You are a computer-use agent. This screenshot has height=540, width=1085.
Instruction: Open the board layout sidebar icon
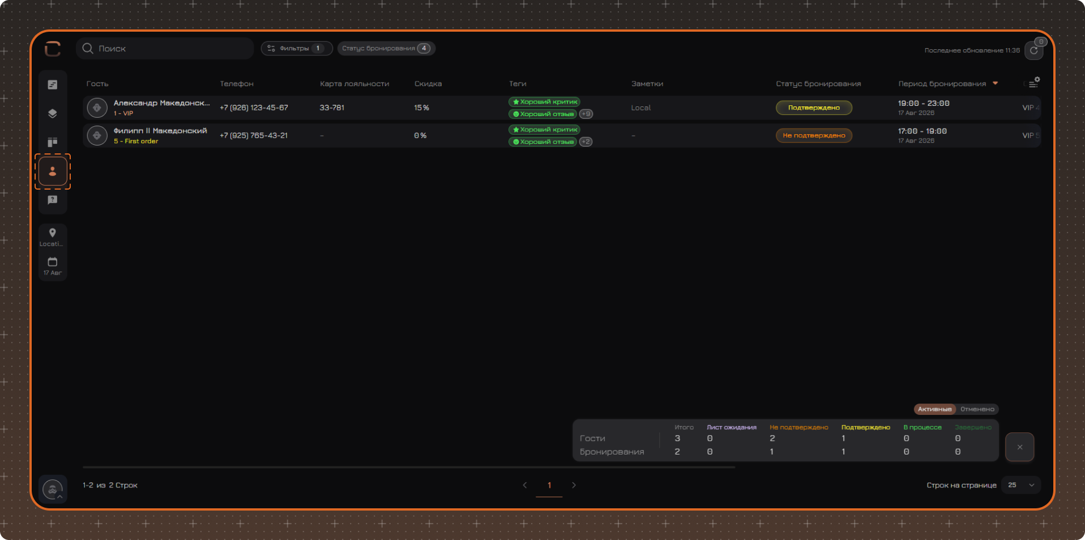pos(53,142)
